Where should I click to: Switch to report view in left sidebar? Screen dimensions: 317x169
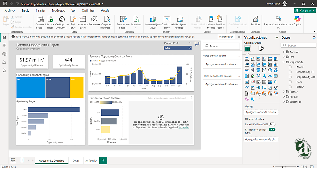[4, 37]
